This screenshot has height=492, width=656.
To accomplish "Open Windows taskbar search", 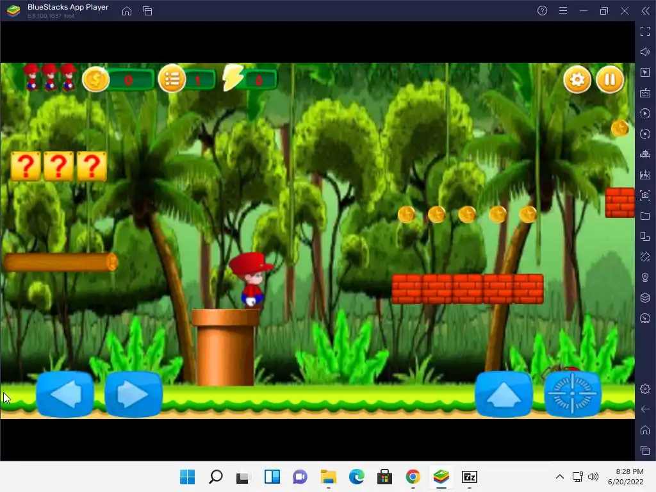I will 215,477.
